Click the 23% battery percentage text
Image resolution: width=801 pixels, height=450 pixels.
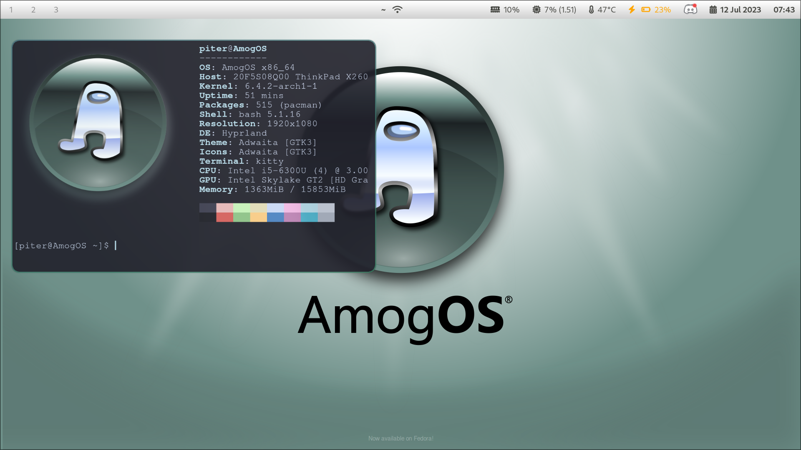pyautogui.click(x=662, y=10)
